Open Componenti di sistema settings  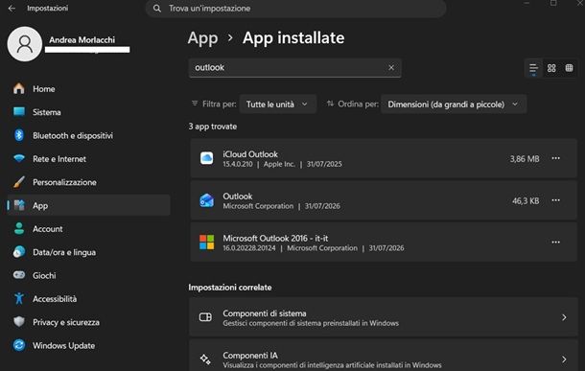384,317
